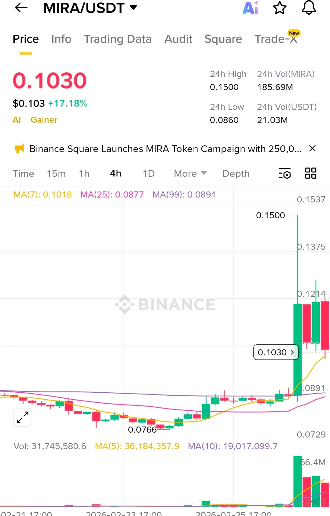330x516 pixels.
Task: Tap the Vol: 31,745,580.6 readout
Action: tap(50, 446)
